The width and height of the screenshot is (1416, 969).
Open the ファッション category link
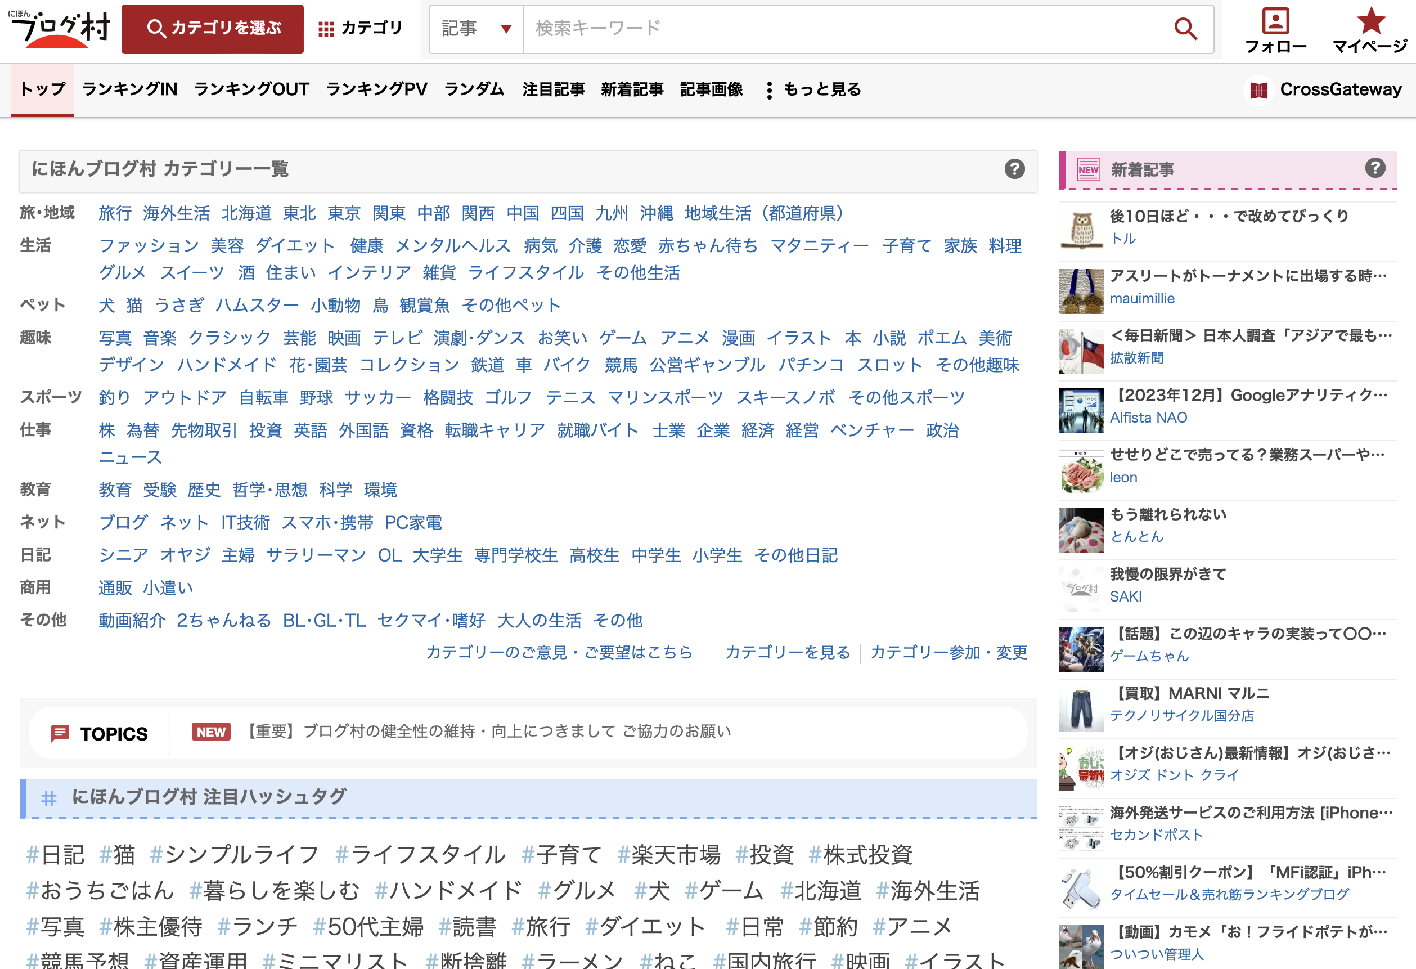[x=149, y=245]
